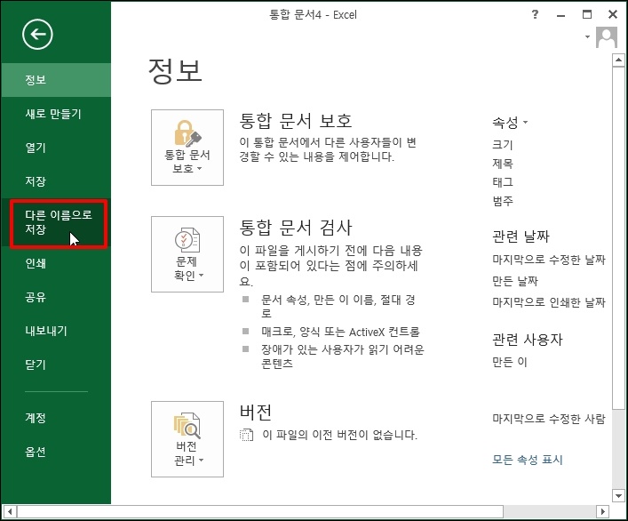The image size is (628, 521).
Task: Click the horizontal scrollbar thumb
Action: [260, 512]
